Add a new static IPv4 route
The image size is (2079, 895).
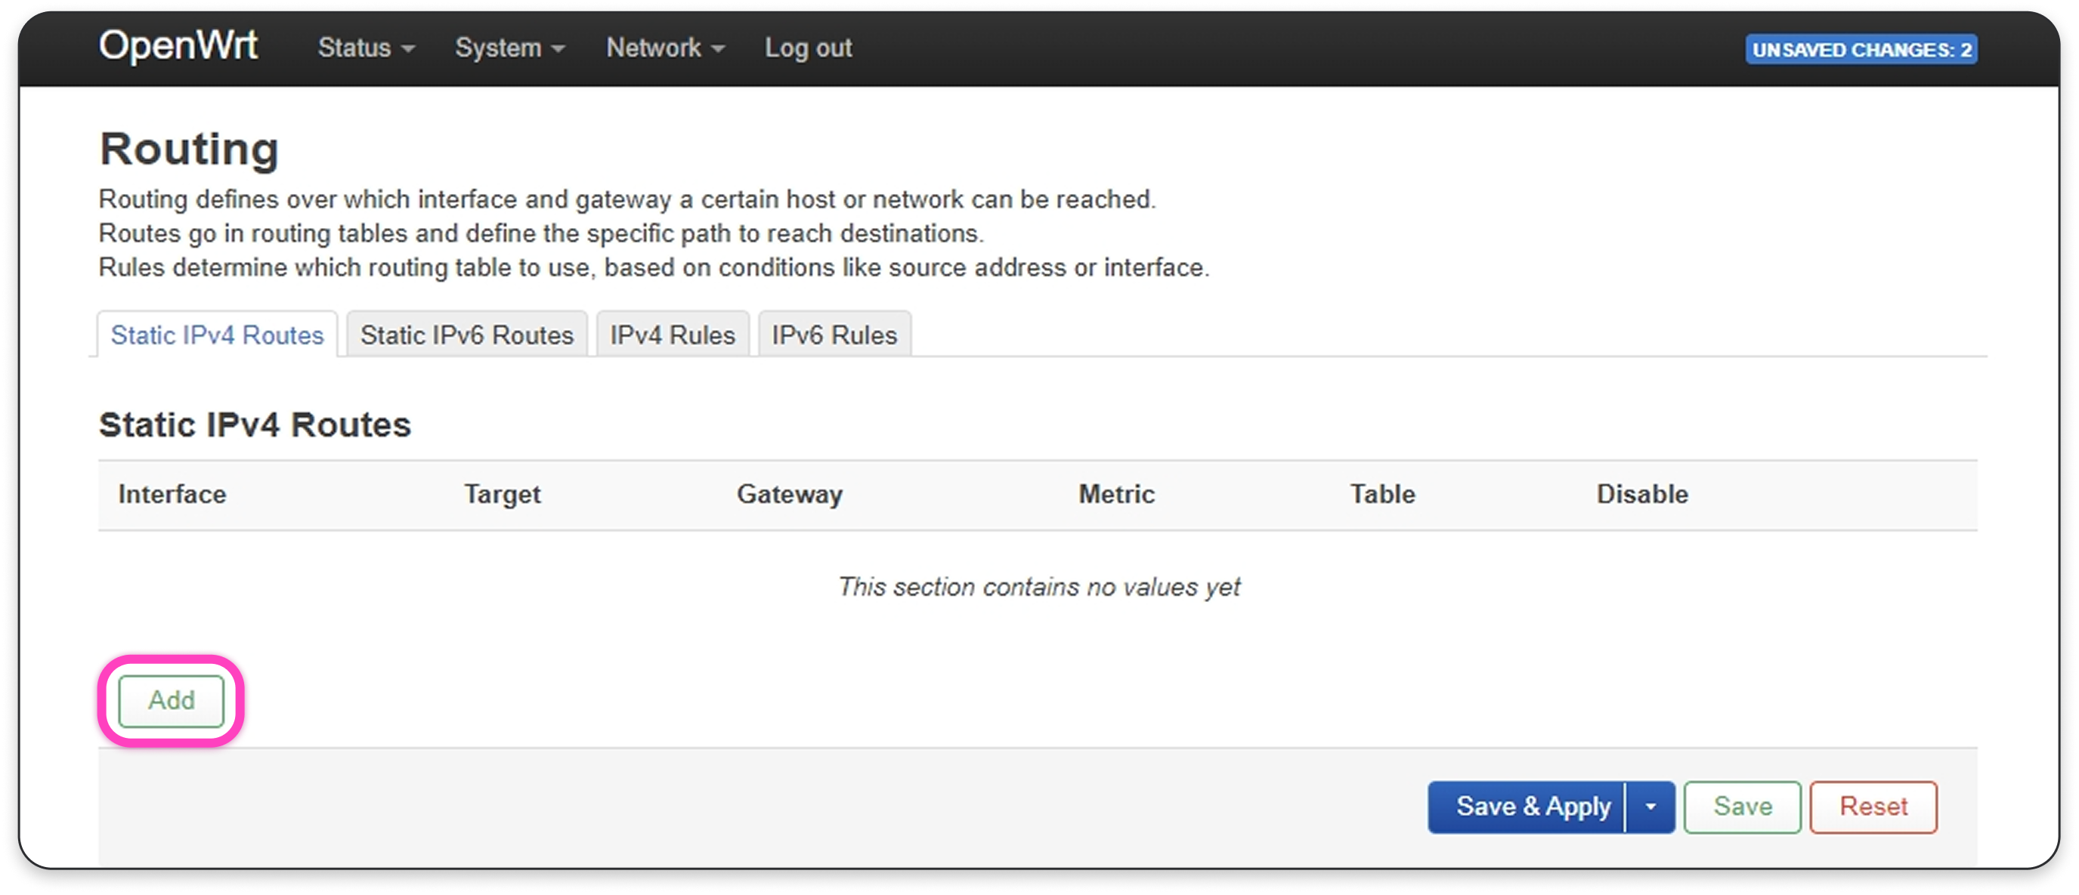click(x=171, y=701)
